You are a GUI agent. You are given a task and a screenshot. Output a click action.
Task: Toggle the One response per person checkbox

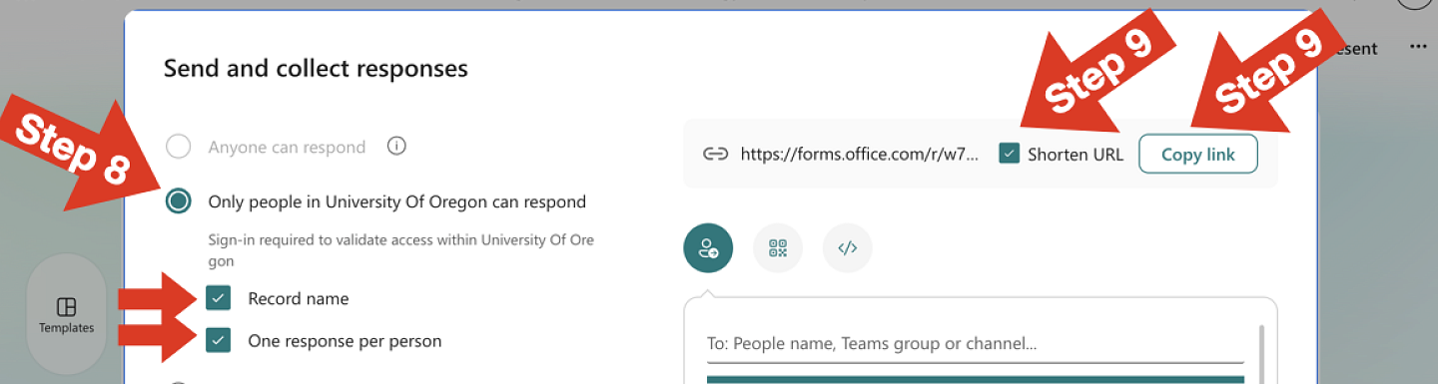[x=219, y=341]
